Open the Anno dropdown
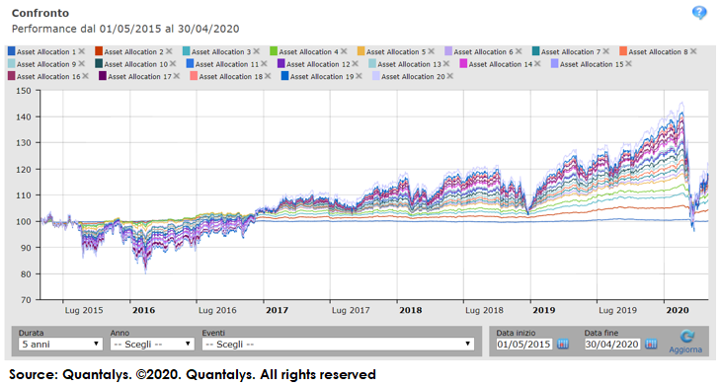Screen dimensions: 721x387 click(x=152, y=344)
